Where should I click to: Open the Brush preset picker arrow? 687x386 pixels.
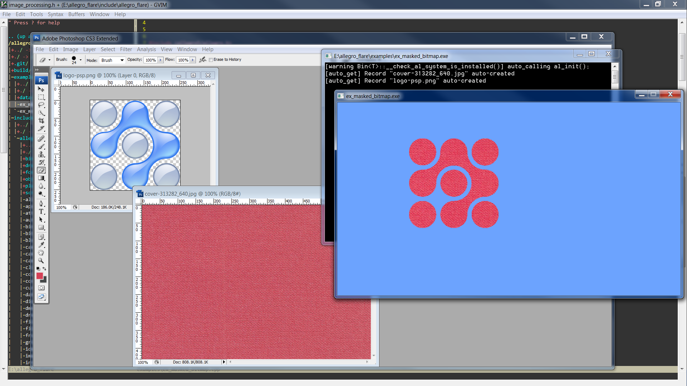click(80, 60)
